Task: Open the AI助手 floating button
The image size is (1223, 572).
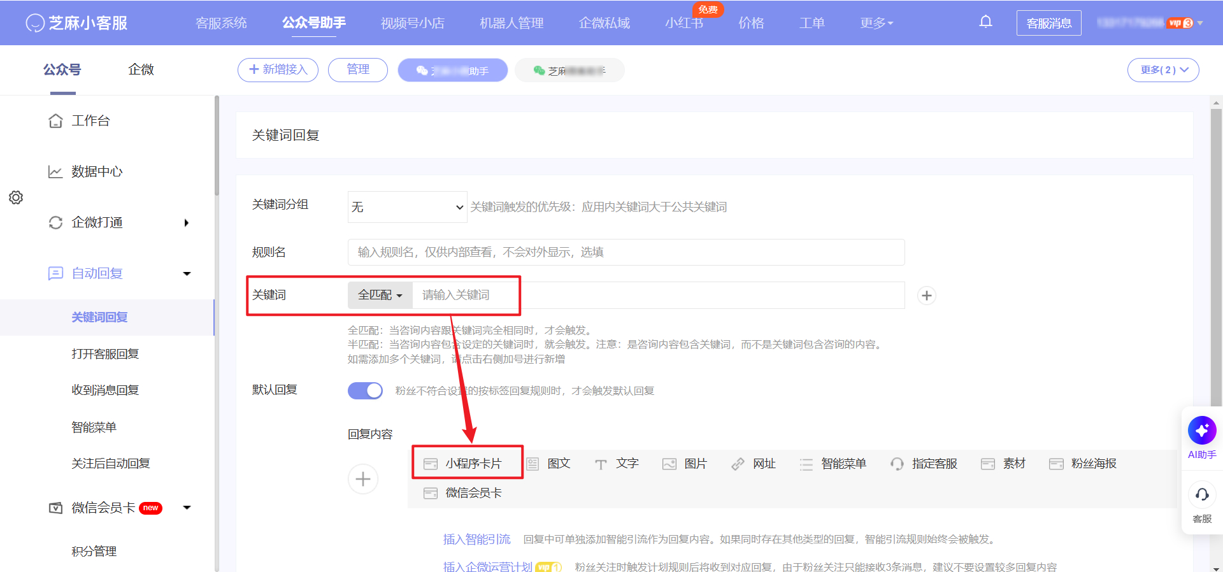Action: (x=1202, y=438)
